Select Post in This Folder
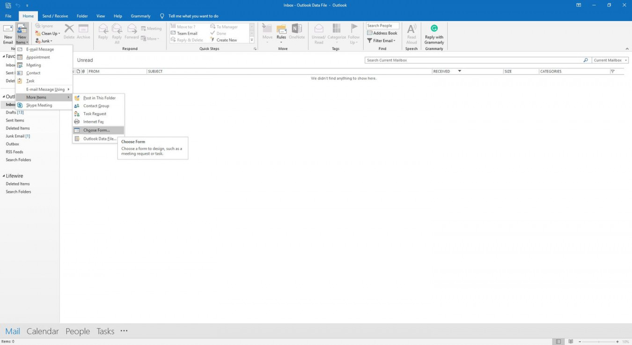 pos(98,98)
